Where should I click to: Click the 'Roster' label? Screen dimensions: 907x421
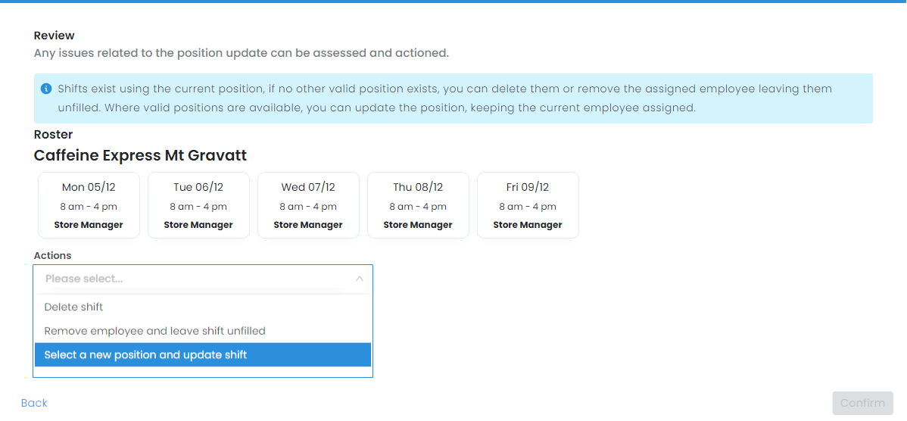53,135
